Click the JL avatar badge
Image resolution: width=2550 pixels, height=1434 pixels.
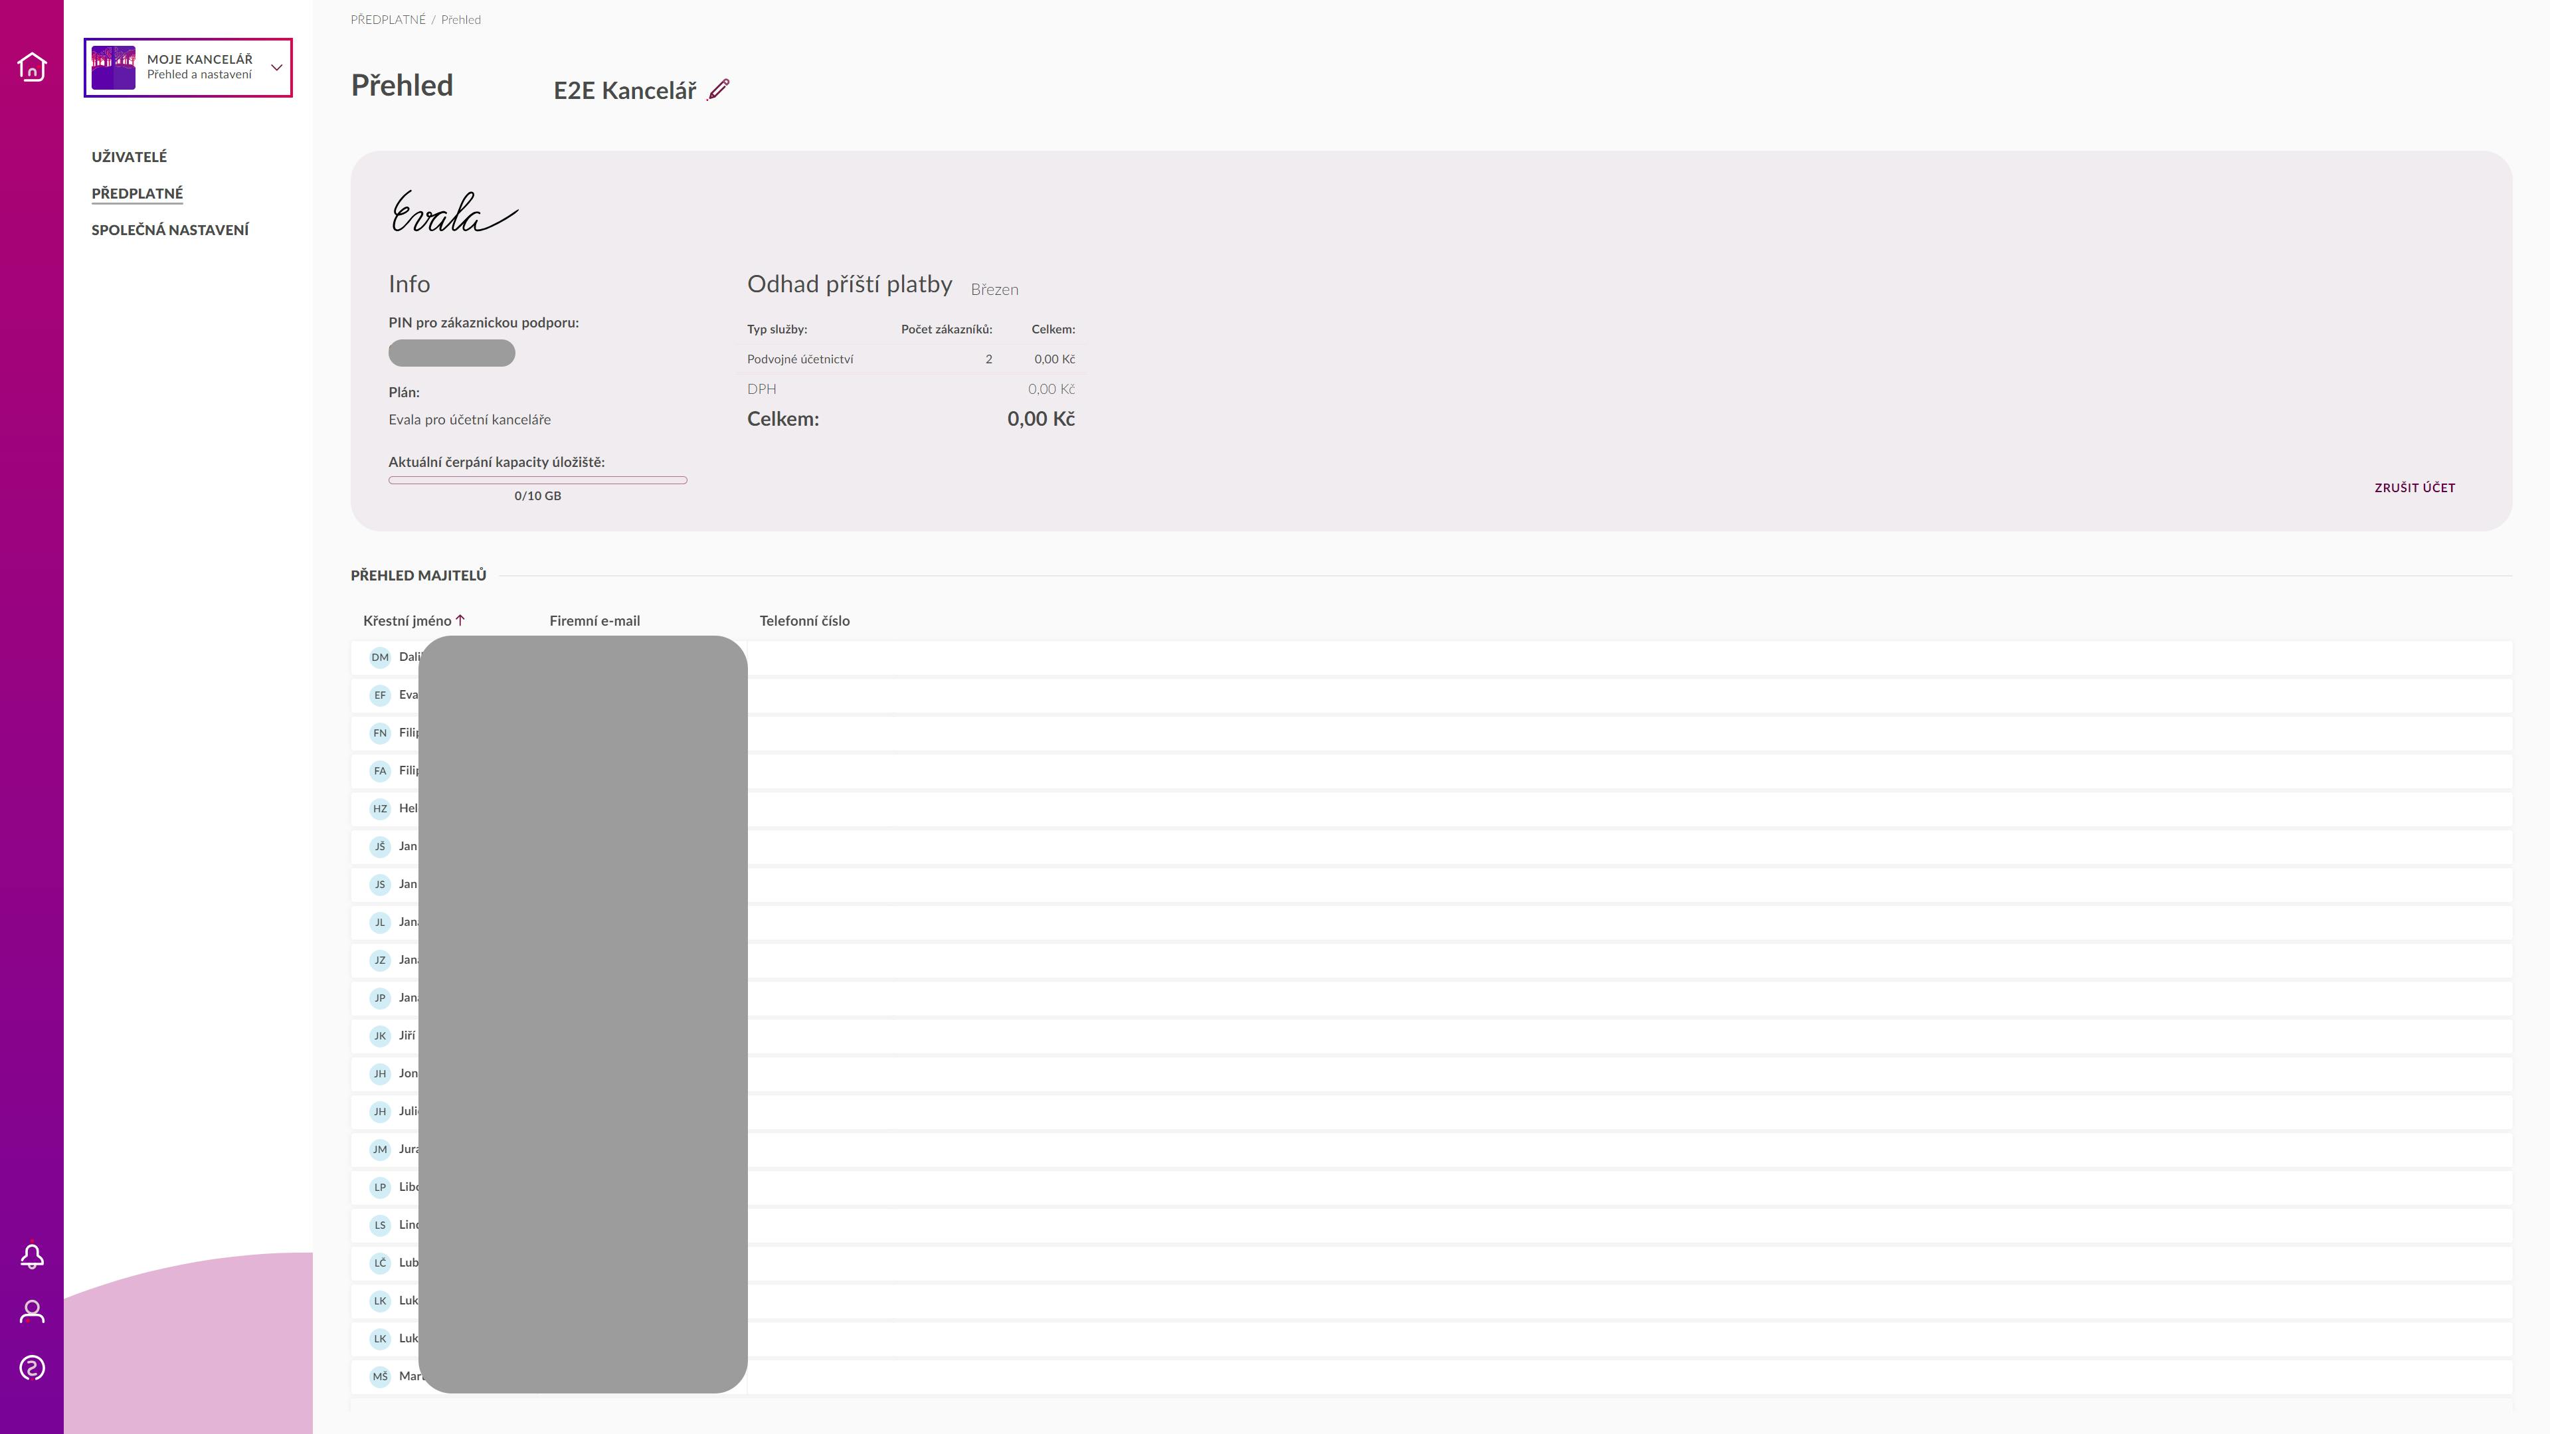pos(380,921)
